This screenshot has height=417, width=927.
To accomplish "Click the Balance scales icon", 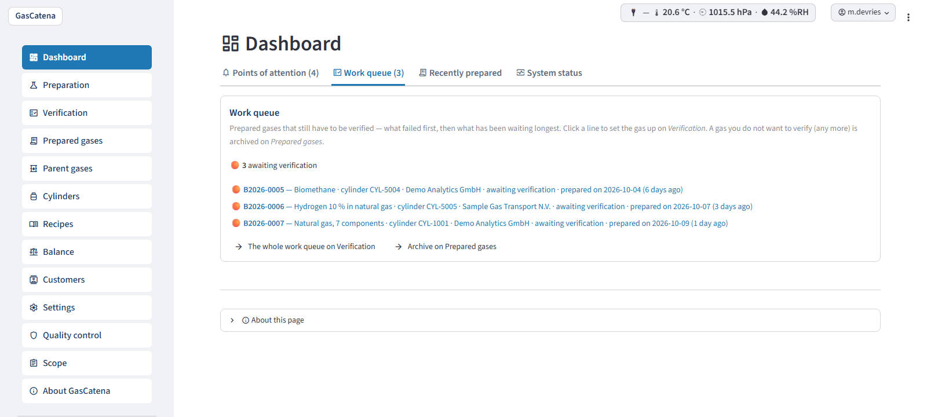I will pyautogui.click(x=34, y=252).
